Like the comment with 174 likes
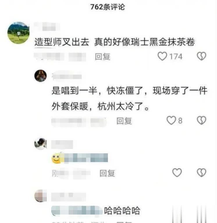The height and width of the screenshot is (223, 217). (x=162, y=56)
